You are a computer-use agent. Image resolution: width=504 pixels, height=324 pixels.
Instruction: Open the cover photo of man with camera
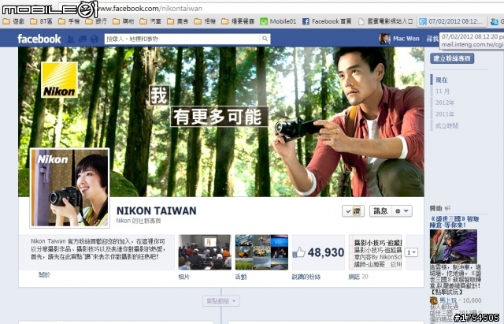(x=221, y=121)
